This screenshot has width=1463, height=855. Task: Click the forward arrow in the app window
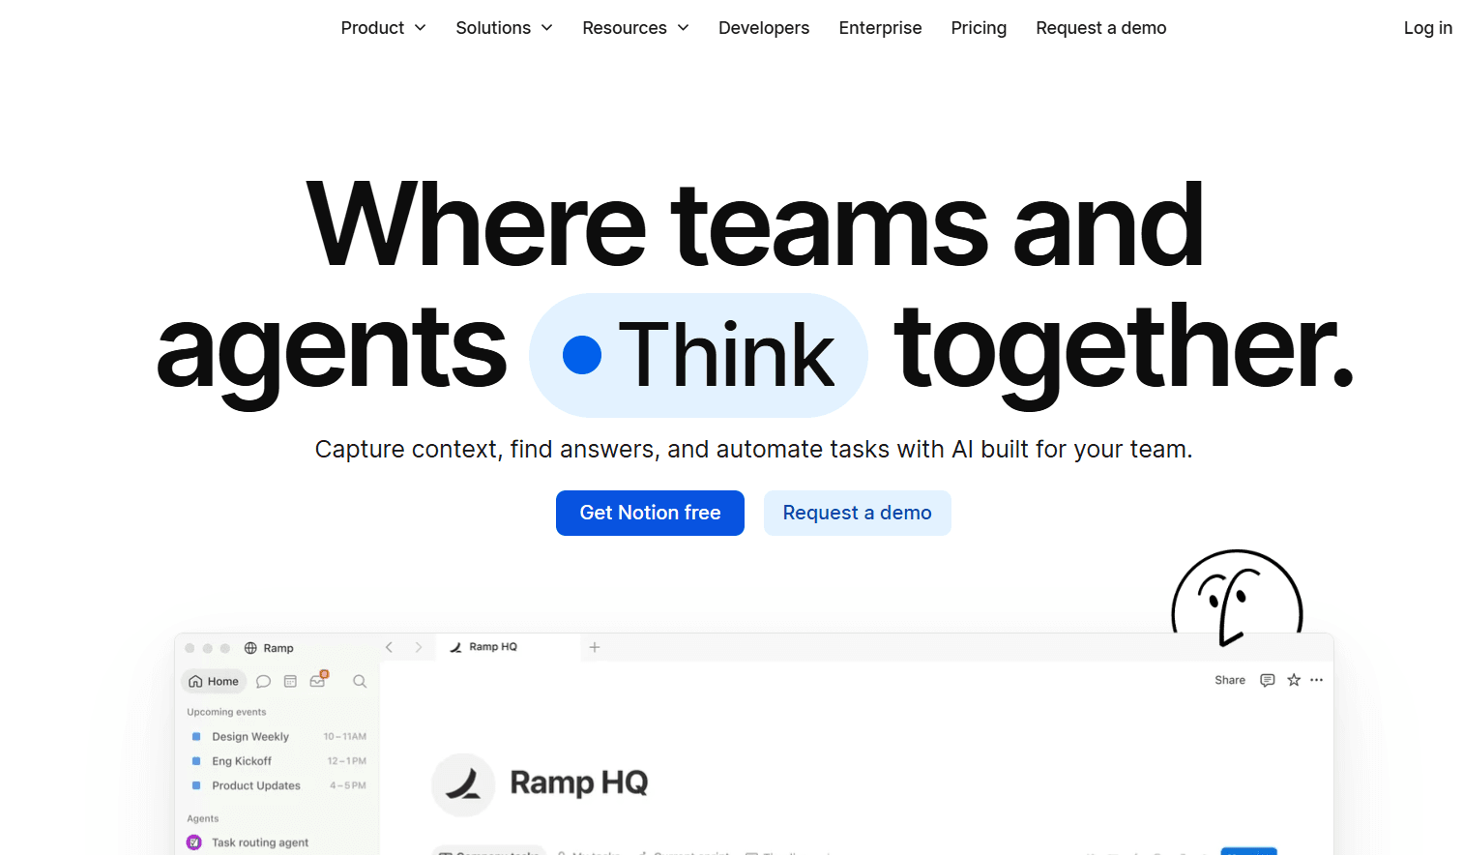tap(419, 647)
